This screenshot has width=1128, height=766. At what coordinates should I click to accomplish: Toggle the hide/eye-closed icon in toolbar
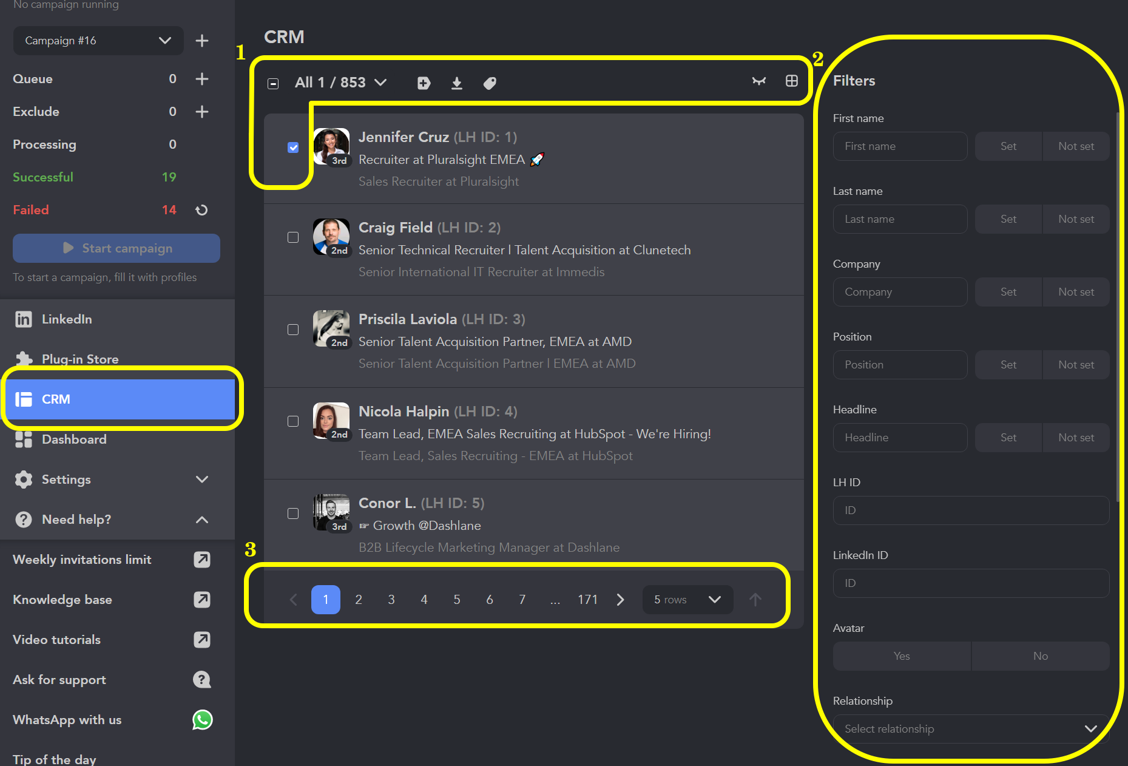point(758,81)
